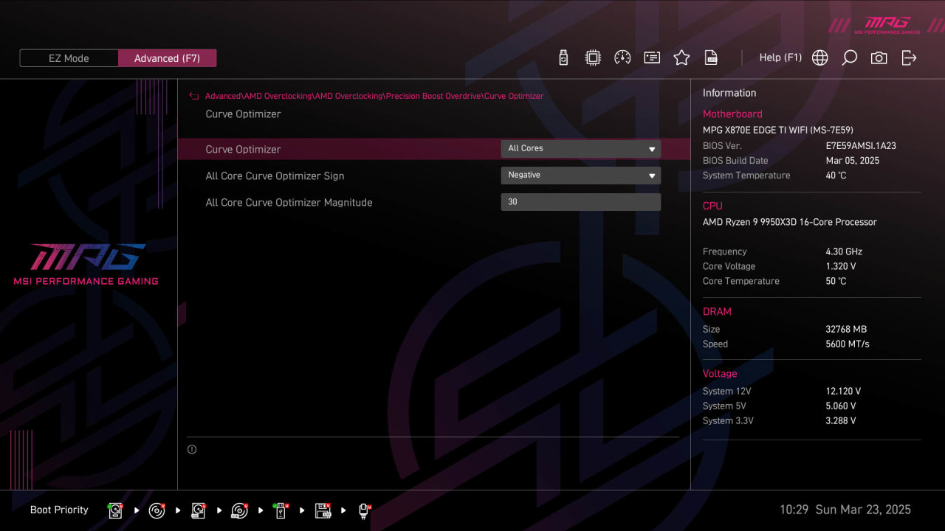Click the clock and date in bottom bar
This screenshot has width=945, height=531.
coord(845,510)
